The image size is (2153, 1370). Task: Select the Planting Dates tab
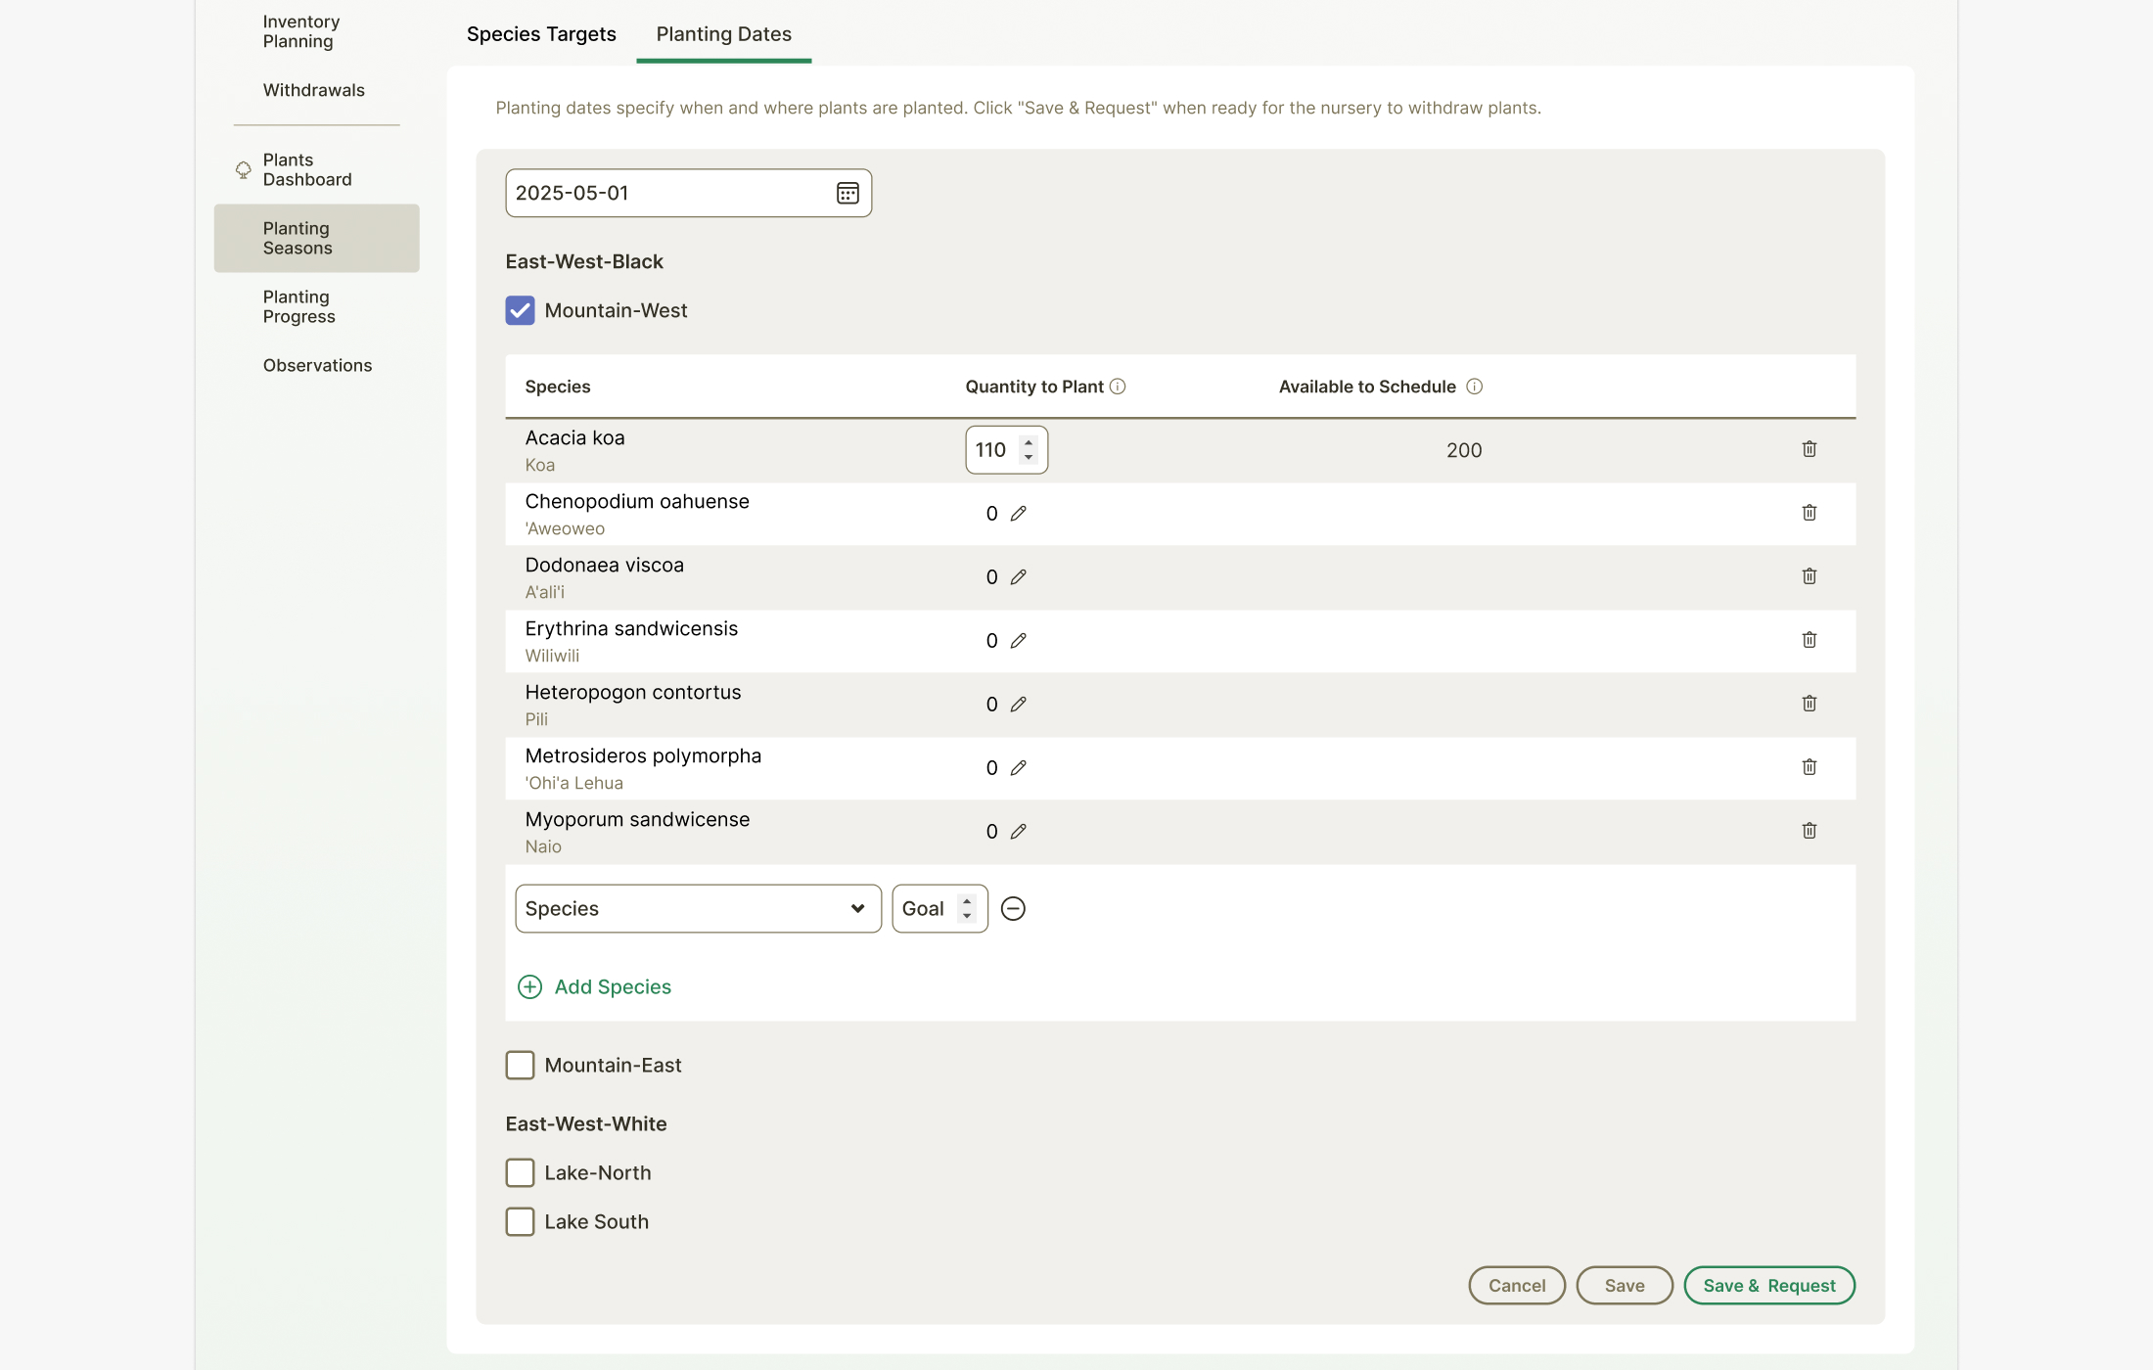723,34
